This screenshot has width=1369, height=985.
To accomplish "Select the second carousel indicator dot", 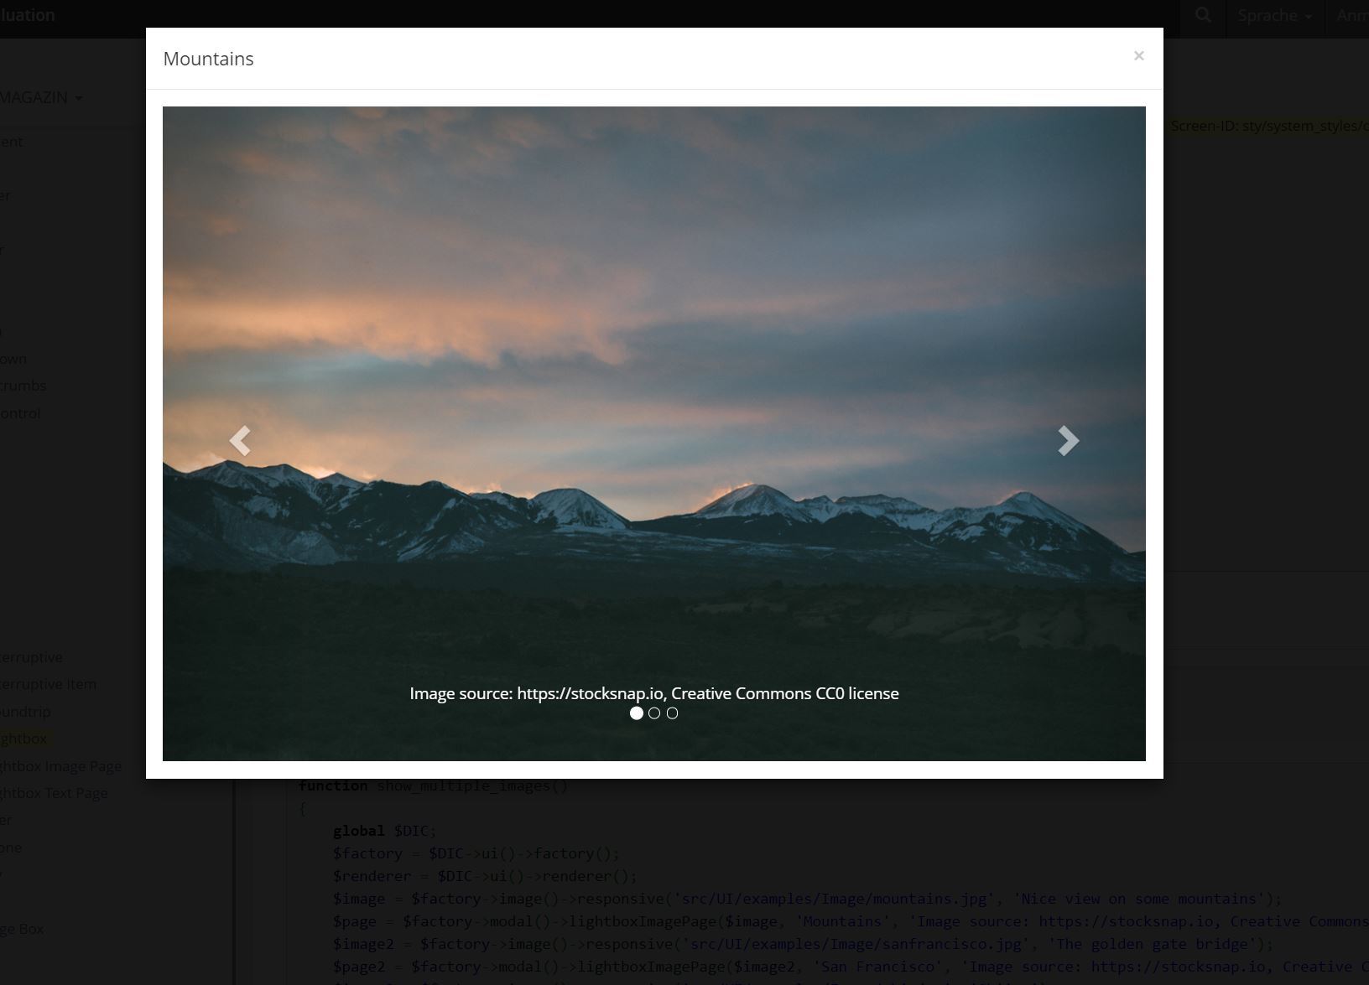I will pos(654,713).
